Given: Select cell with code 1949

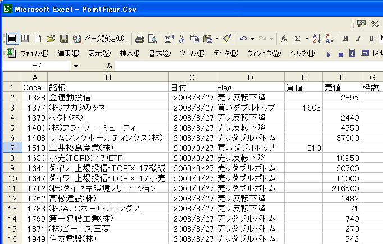Looking at the screenshot, I should click(35, 238).
